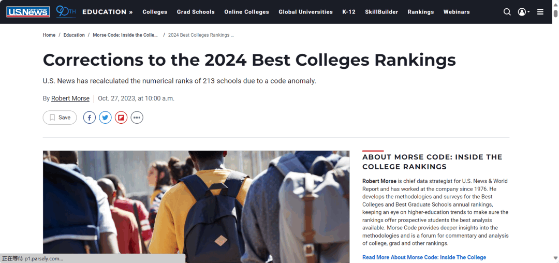This screenshot has height=263, width=559.
Task: Click the U.S. News logo
Action: (28, 12)
